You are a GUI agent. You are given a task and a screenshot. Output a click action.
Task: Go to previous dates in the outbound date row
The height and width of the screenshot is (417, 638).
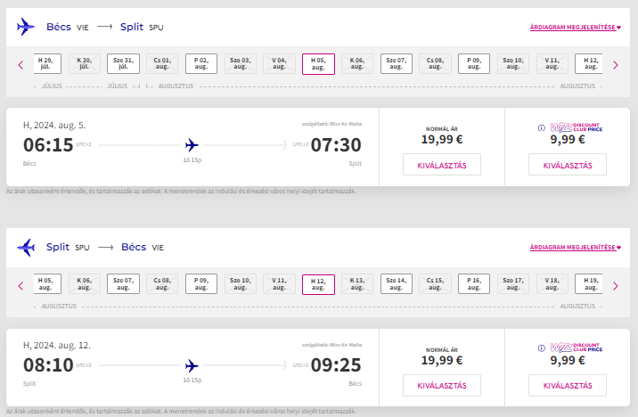point(20,65)
